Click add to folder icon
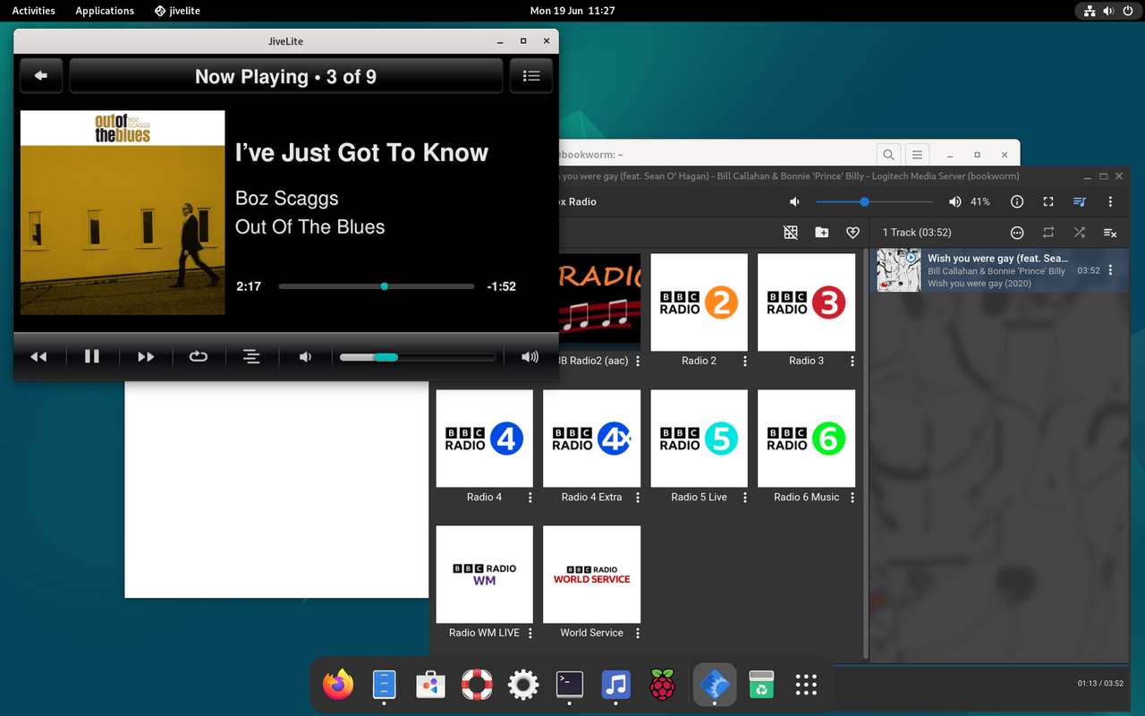Image resolution: width=1145 pixels, height=716 pixels. [x=822, y=233]
